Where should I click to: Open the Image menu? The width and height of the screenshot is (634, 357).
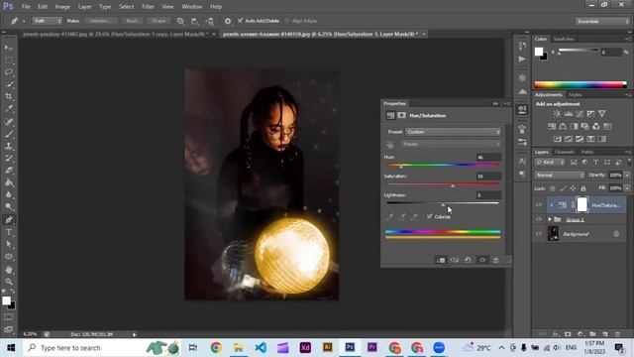(62, 7)
